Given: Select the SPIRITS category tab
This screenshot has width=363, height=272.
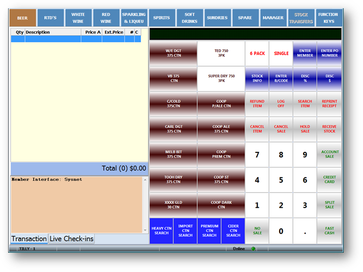Looking at the screenshot, I should tap(162, 18).
